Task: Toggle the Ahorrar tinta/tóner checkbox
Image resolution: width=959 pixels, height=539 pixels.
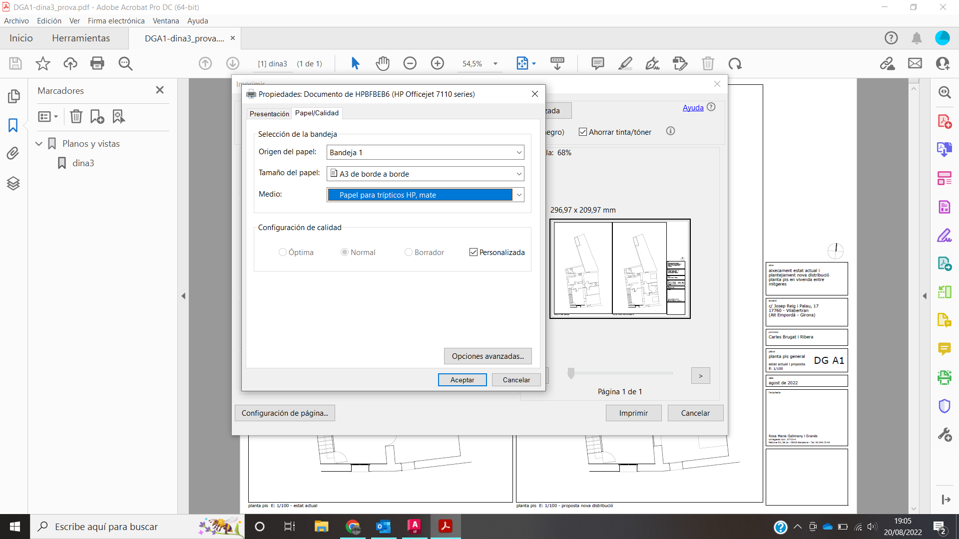Action: click(x=582, y=132)
